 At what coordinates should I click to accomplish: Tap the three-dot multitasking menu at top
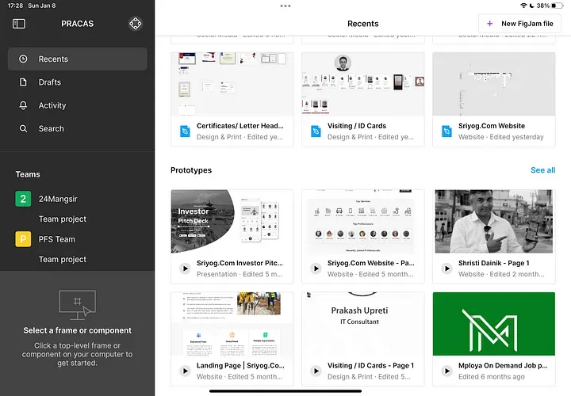pyautogui.click(x=285, y=6)
